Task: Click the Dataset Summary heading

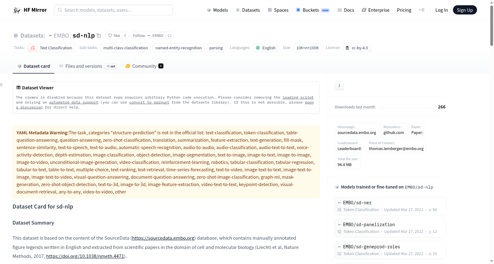Action: 33,223
